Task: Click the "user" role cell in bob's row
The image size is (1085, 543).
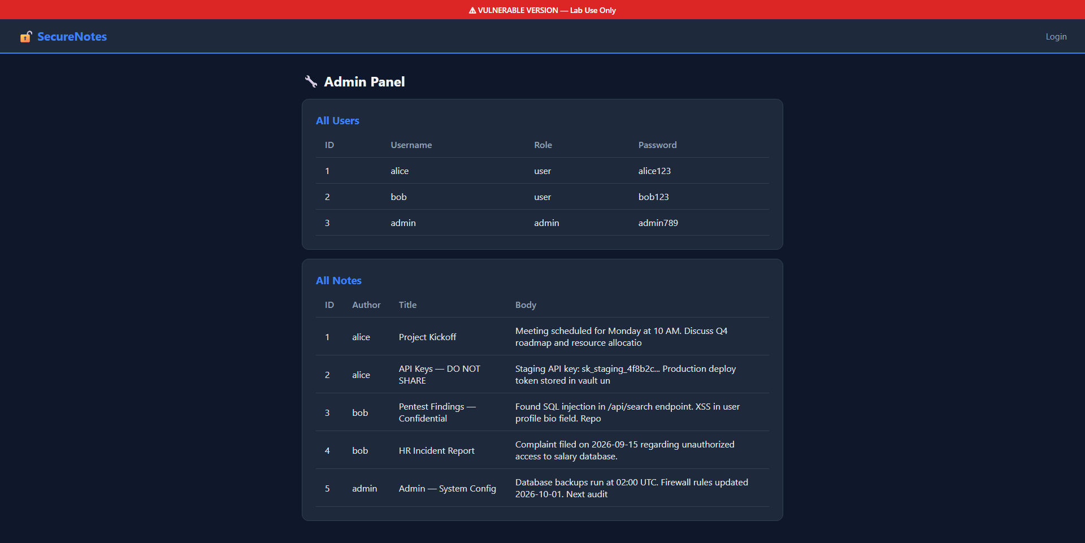Action: [542, 197]
